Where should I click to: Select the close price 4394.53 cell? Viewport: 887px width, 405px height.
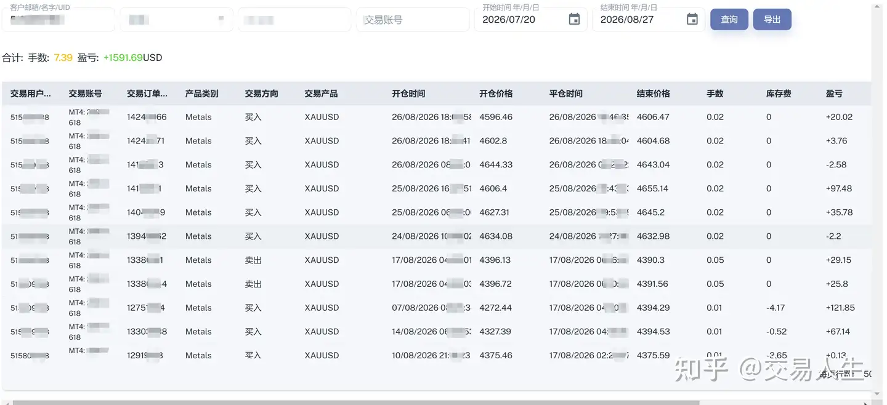654,332
